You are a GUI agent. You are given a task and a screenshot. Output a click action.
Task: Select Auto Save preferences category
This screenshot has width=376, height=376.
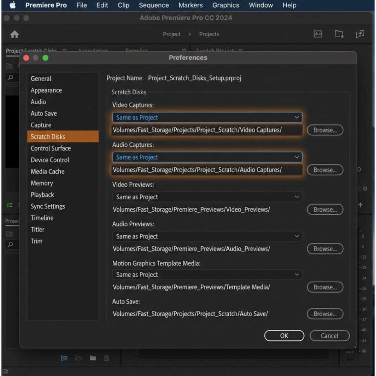tap(63, 113)
